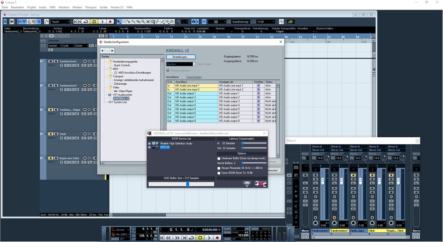Toggle Sichtbar checkbox for HD Audio output 3

tap(258, 101)
